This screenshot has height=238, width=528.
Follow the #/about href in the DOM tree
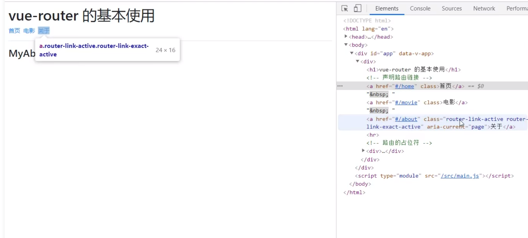click(x=406, y=119)
